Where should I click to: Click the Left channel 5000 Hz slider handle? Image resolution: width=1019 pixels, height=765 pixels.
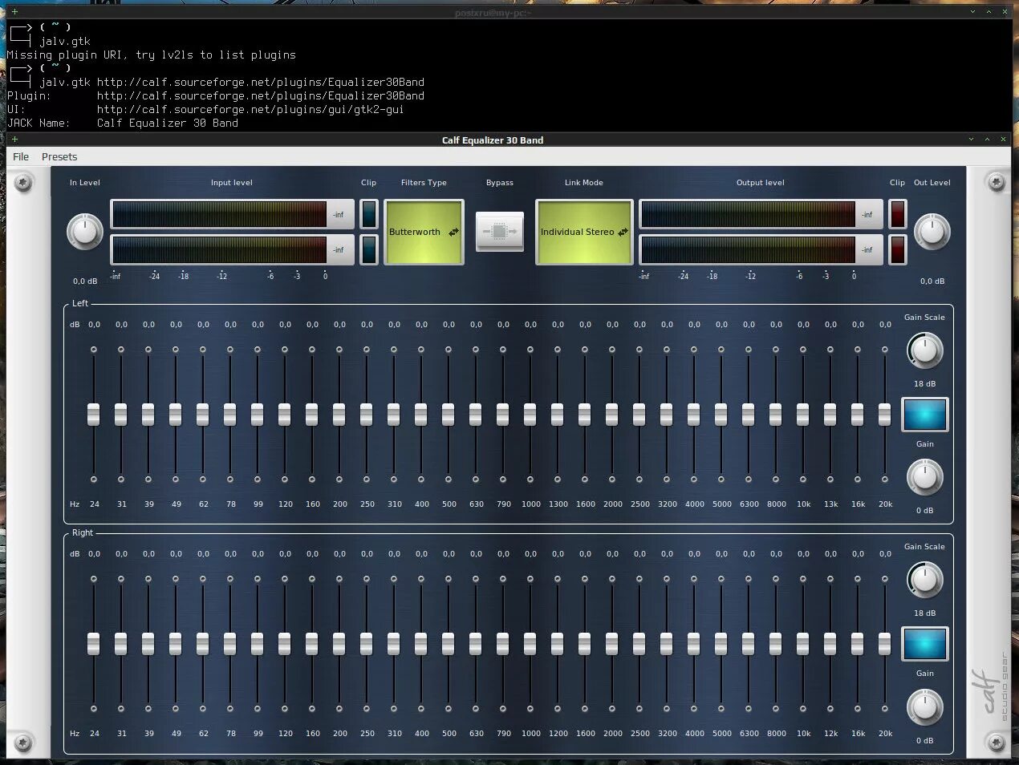(x=721, y=415)
